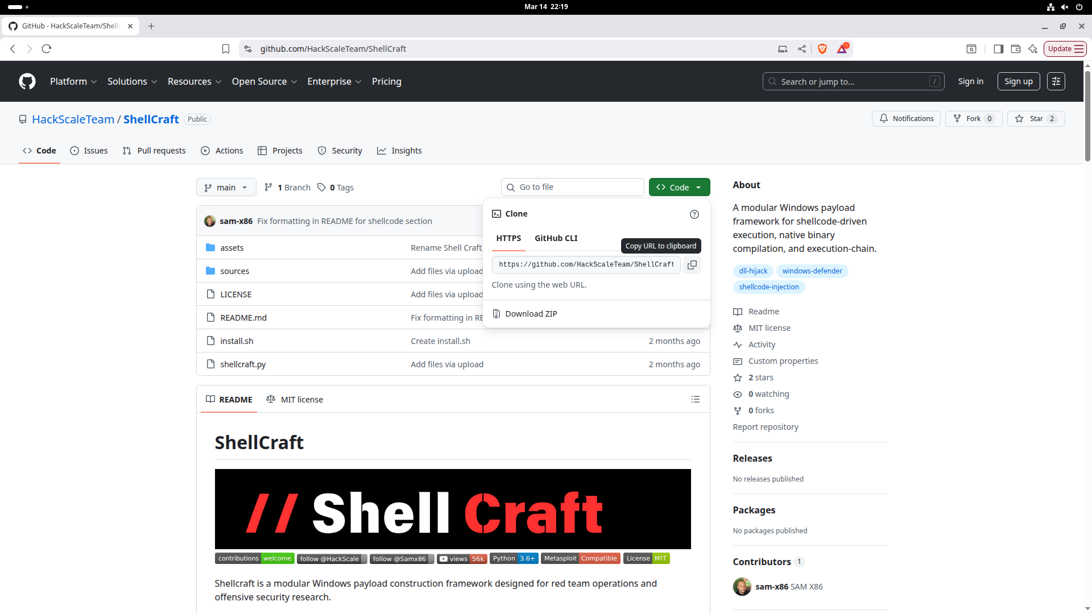Open the shellcraft.py file
The width and height of the screenshot is (1092, 614).
pos(243,364)
